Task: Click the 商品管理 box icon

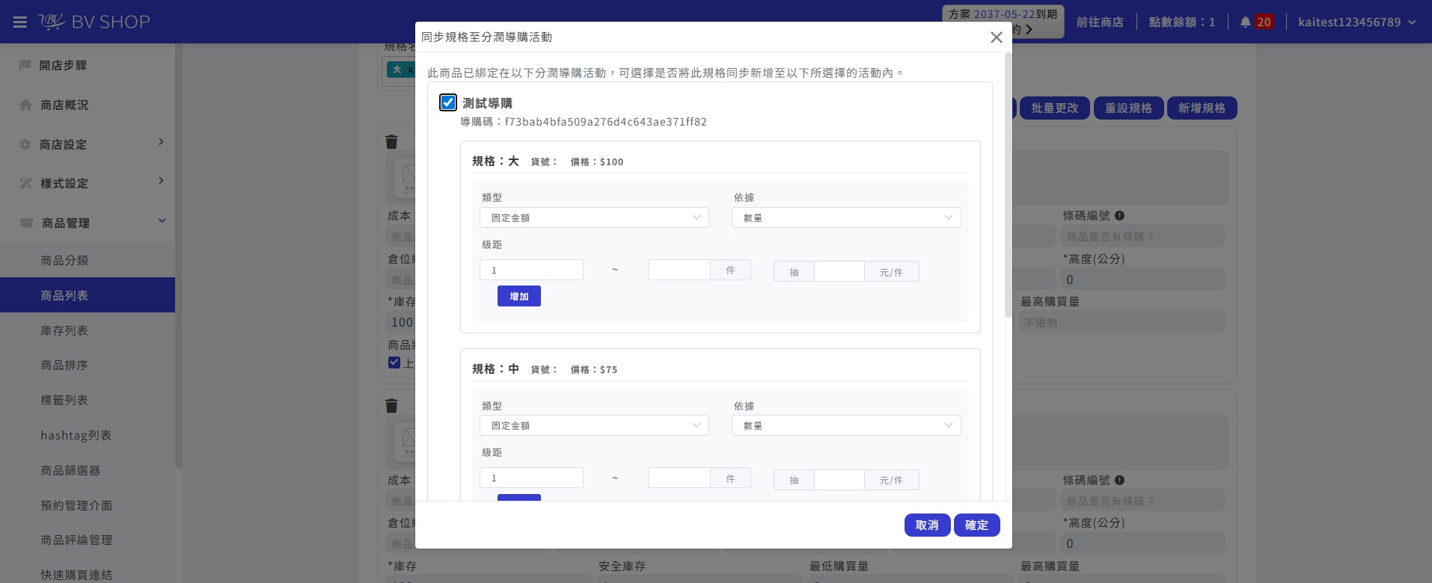Action: [26, 223]
